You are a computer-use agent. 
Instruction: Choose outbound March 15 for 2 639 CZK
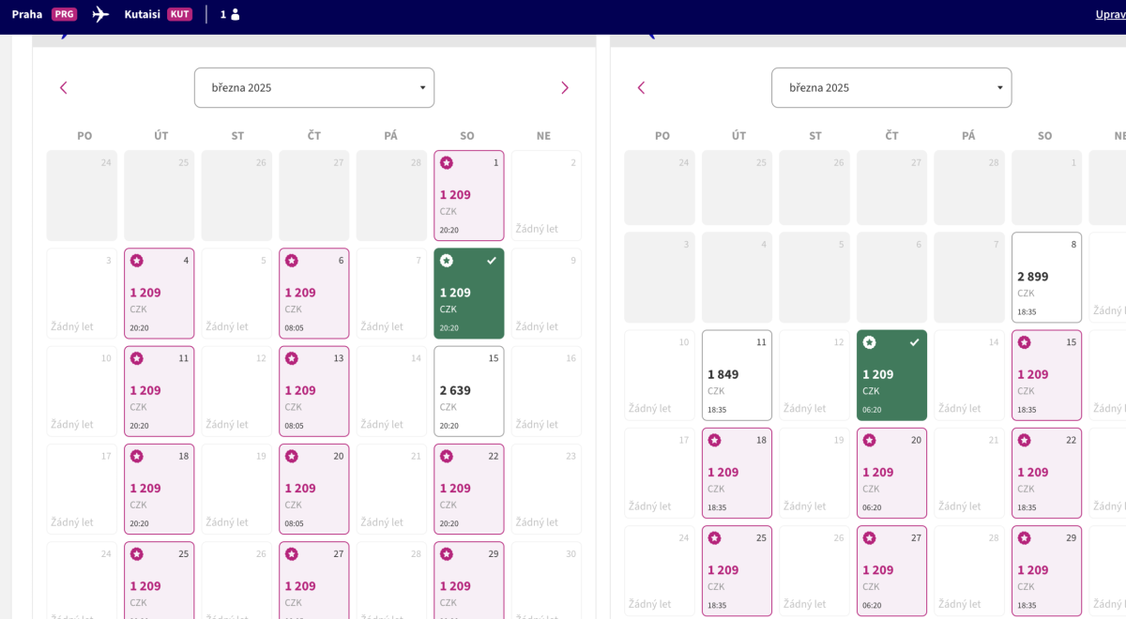pyautogui.click(x=468, y=391)
